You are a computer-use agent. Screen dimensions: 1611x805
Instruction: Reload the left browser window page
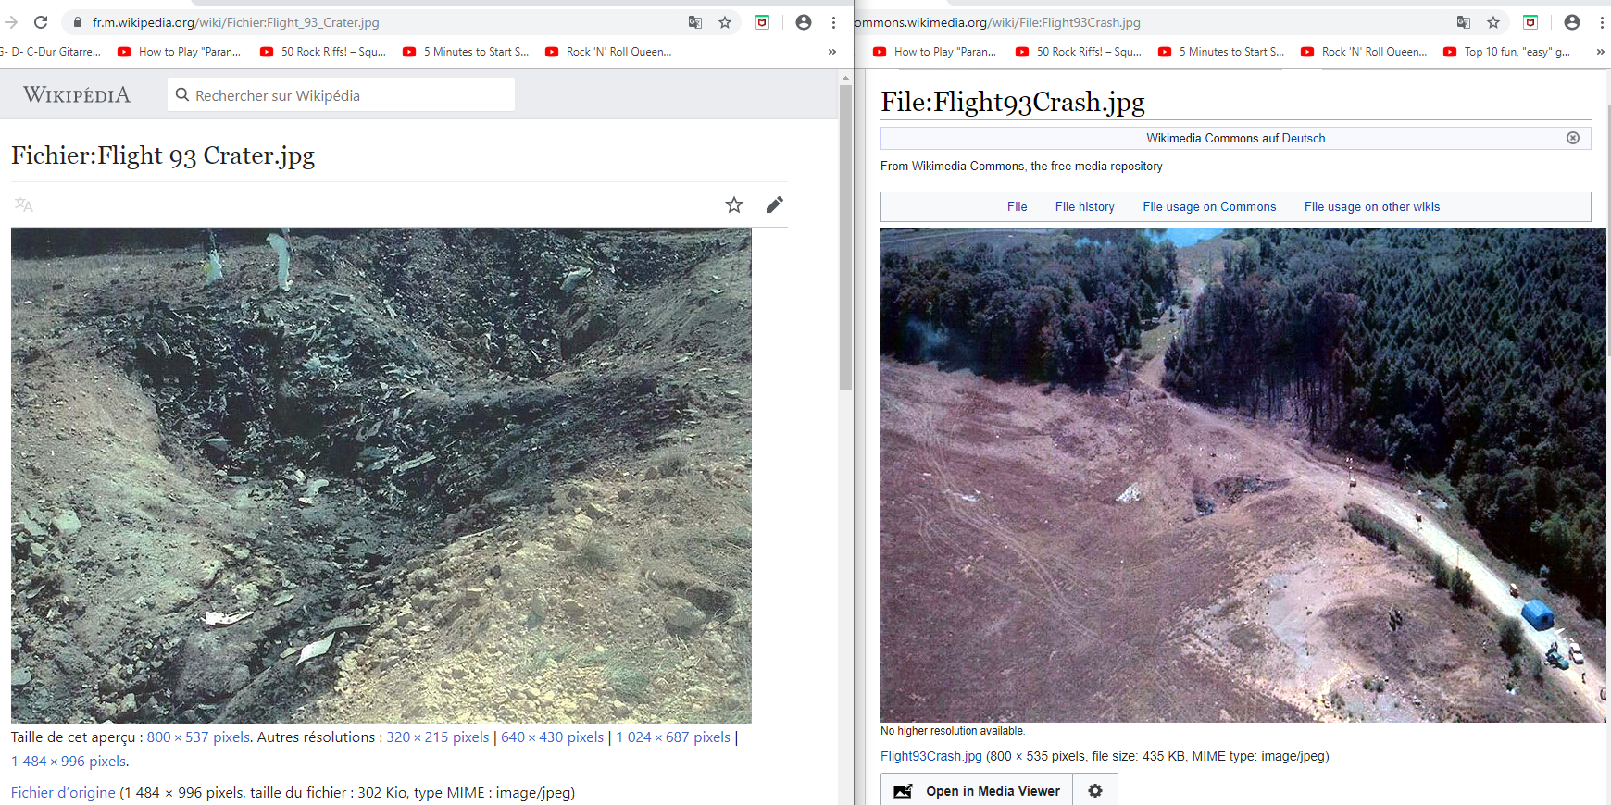(41, 22)
